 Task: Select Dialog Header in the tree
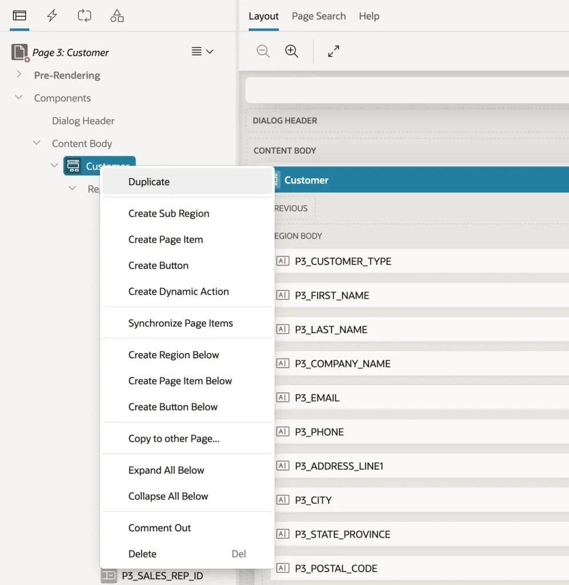pyautogui.click(x=83, y=121)
